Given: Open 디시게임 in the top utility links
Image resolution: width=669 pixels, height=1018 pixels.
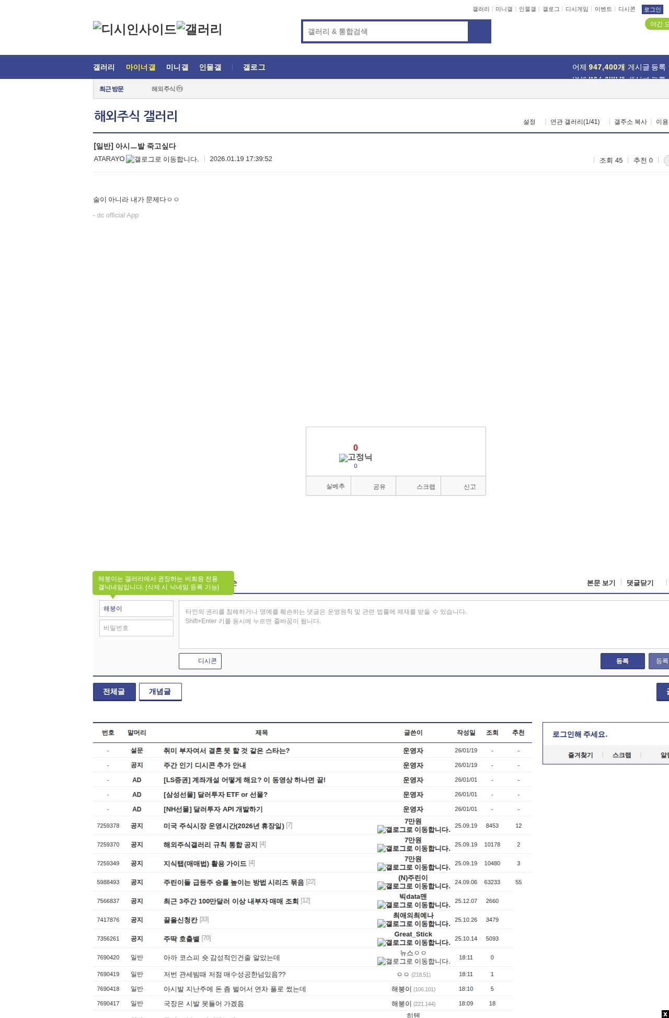Looking at the screenshot, I should click(576, 9).
